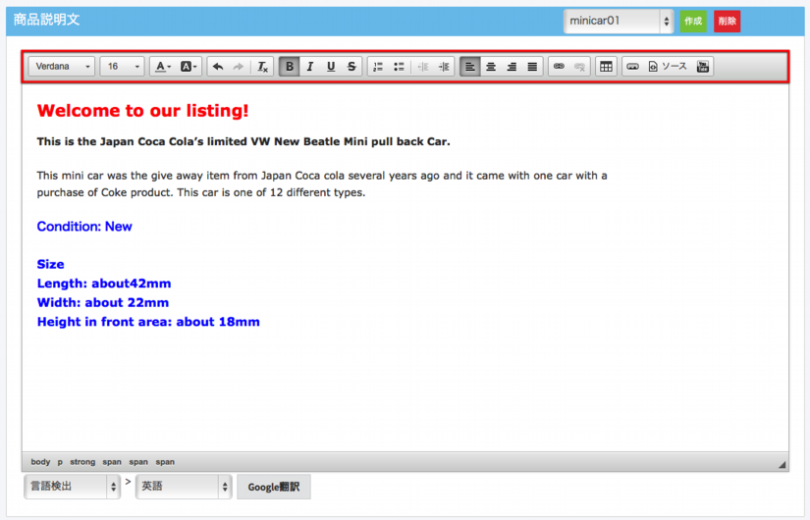Select the 'strong' element path item
Image resolution: width=810 pixels, height=520 pixels.
point(82,462)
